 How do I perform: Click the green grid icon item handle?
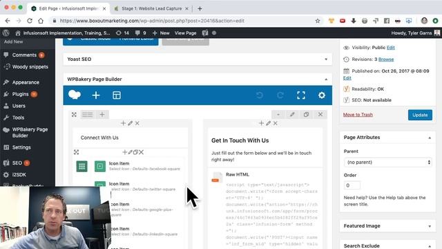pos(81,166)
